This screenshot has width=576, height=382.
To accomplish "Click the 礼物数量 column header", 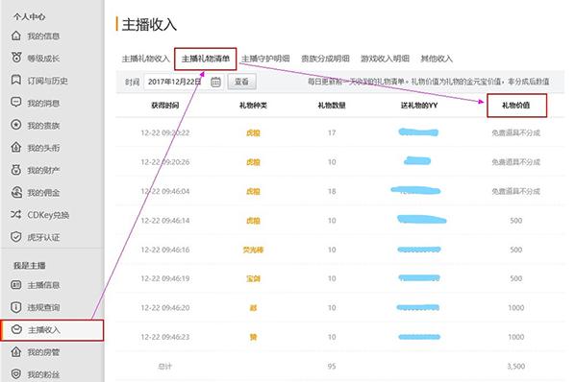I will [332, 106].
